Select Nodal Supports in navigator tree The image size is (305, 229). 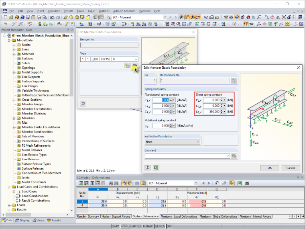(x=32, y=72)
